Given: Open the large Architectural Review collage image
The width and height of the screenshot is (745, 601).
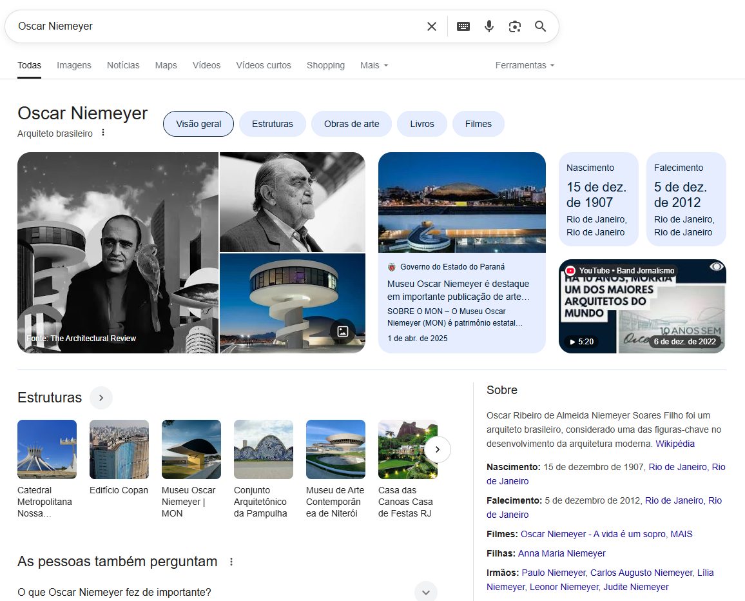Looking at the screenshot, I should coord(118,253).
